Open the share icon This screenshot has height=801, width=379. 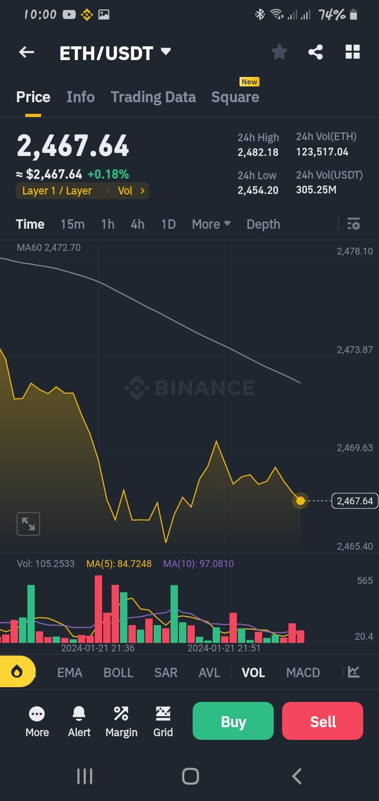click(315, 52)
